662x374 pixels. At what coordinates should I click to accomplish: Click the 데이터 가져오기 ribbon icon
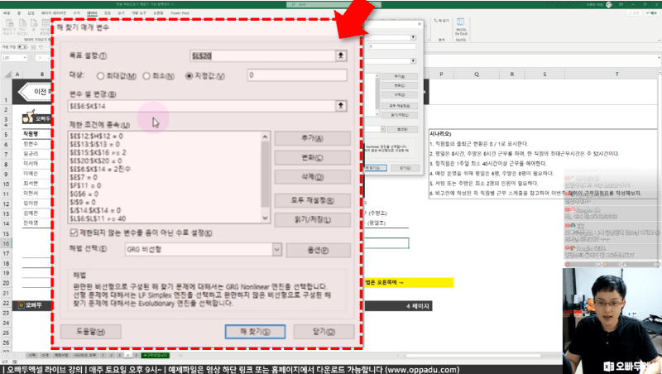point(9,27)
